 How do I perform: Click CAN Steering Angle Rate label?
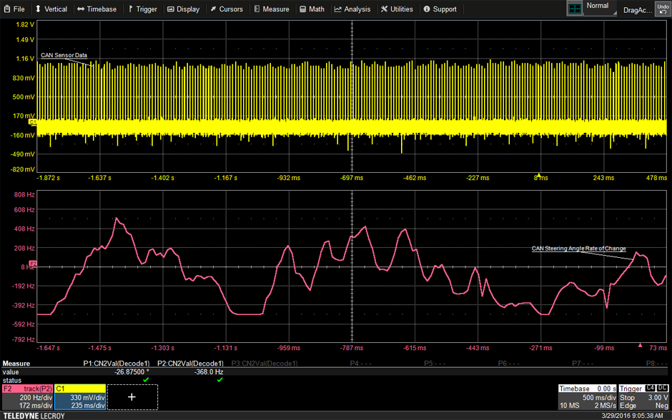click(578, 249)
